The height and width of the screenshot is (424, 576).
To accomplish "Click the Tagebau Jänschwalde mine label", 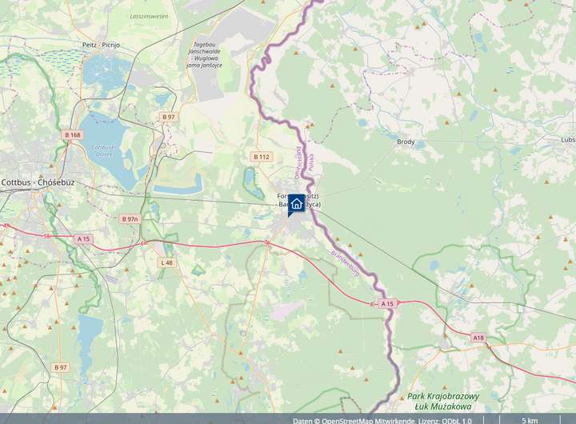I will point(205,54).
